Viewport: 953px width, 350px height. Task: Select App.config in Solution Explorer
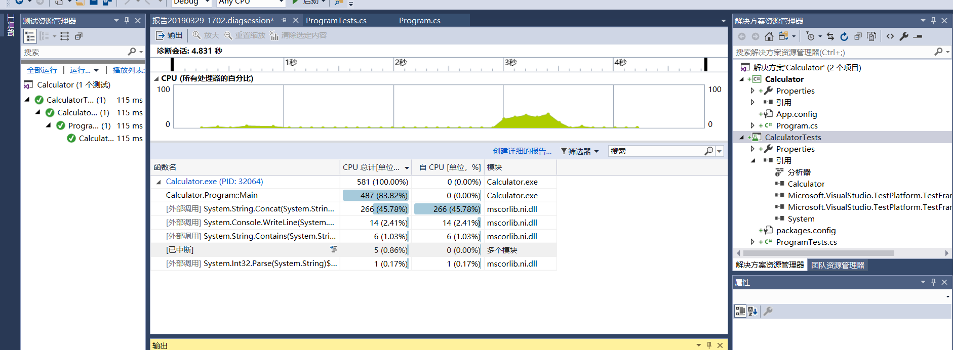(x=796, y=114)
